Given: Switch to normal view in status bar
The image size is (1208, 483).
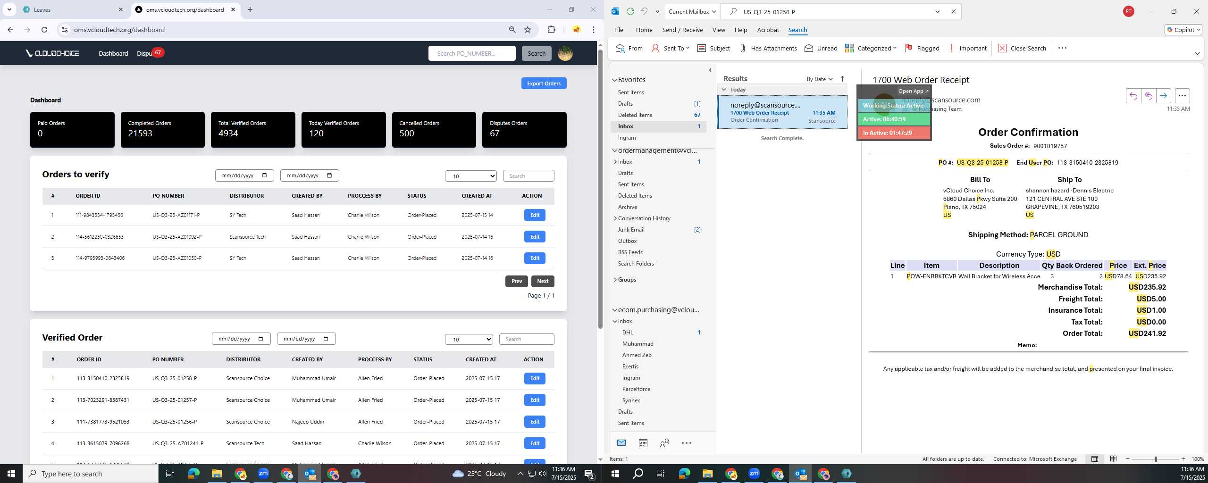Looking at the screenshot, I should click(1095, 459).
